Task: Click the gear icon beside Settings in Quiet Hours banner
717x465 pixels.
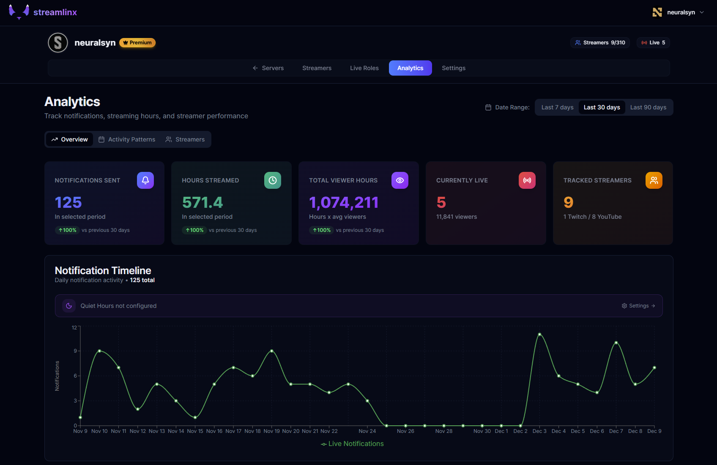Action: 624,305
